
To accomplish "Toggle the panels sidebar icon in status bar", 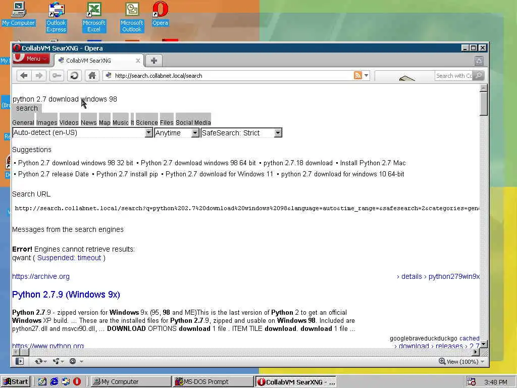I will point(20,361).
